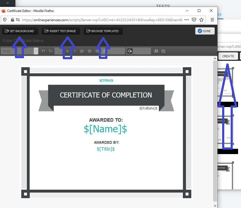241x208 pixels.
Task: Select the AWARDED BY: text
Action: click(x=107, y=142)
